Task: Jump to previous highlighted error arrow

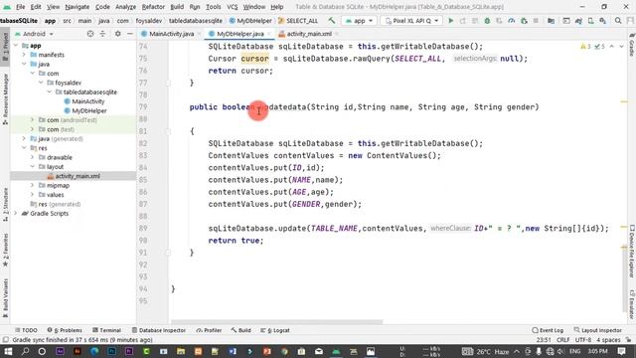Action: click(x=612, y=47)
